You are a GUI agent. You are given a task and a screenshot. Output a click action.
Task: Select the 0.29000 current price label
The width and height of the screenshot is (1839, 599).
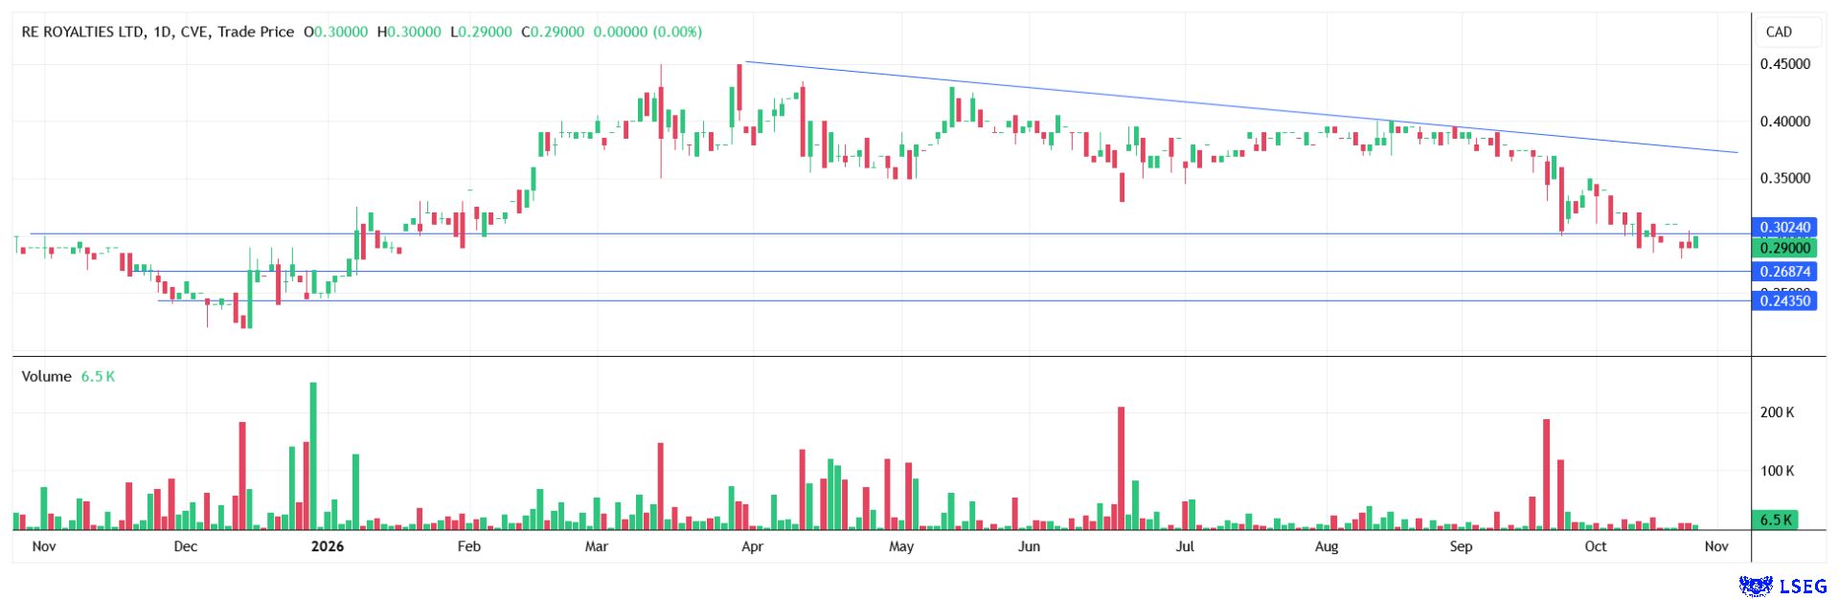pos(1784,248)
